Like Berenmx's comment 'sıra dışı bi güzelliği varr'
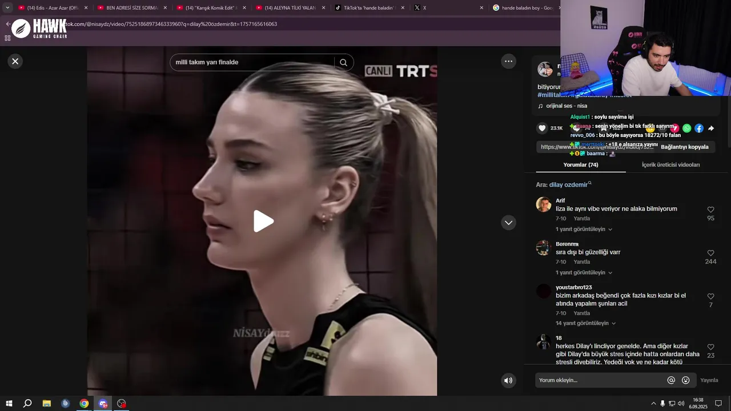 [x=710, y=253]
